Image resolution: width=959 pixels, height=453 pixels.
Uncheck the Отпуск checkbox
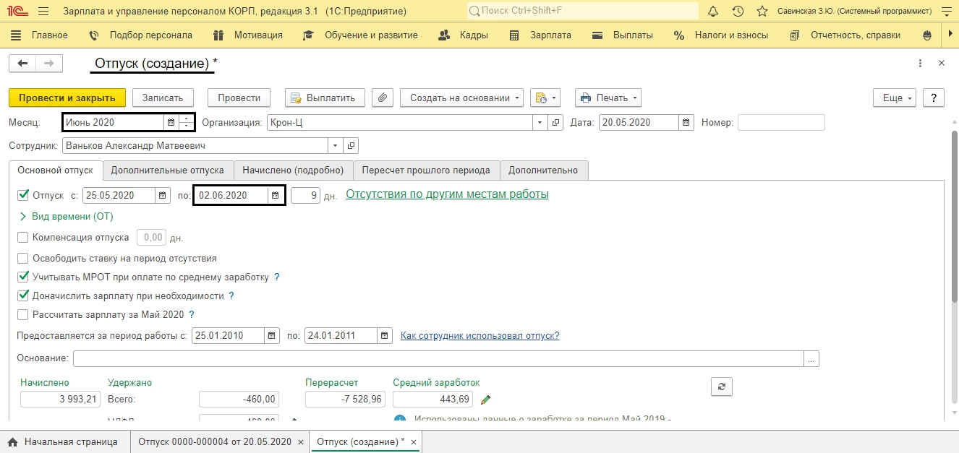tap(23, 195)
